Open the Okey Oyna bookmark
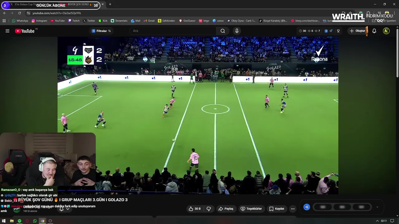Screen dimensions: 399x224 pyautogui.click(x=241, y=21)
